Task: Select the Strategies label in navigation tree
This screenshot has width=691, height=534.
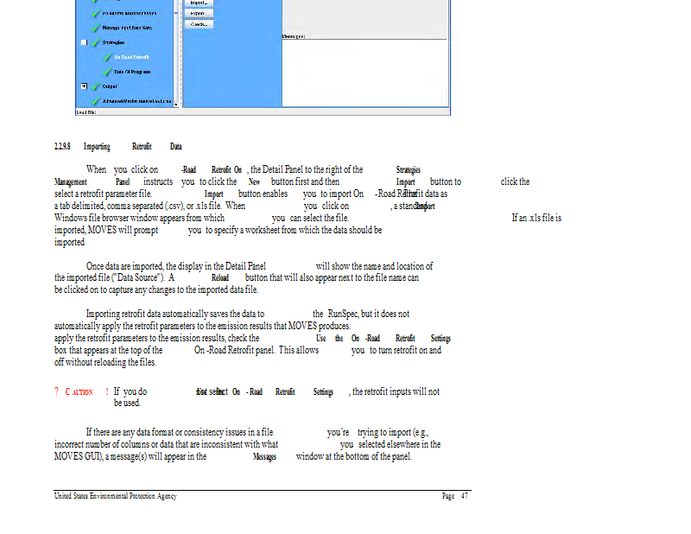Action: 113,42
